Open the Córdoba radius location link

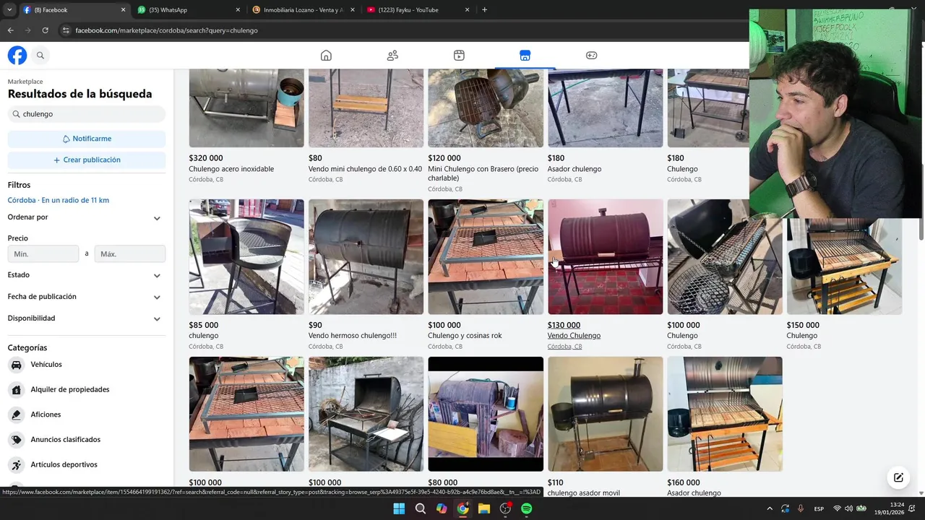(x=59, y=200)
